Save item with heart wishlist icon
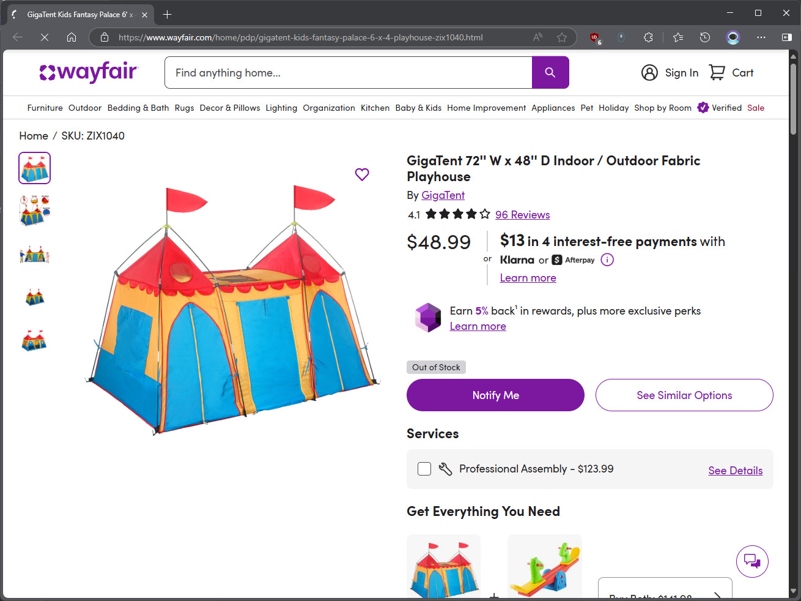Image resolution: width=801 pixels, height=601 pixels. point(362,174)
